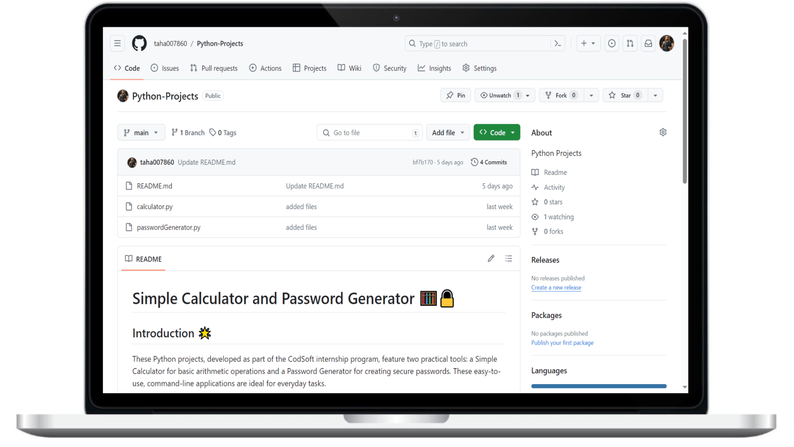Expand the green Code dropdown
Image resolution: width=794 pixels, height=447 pixels.
tap(497, 132)
